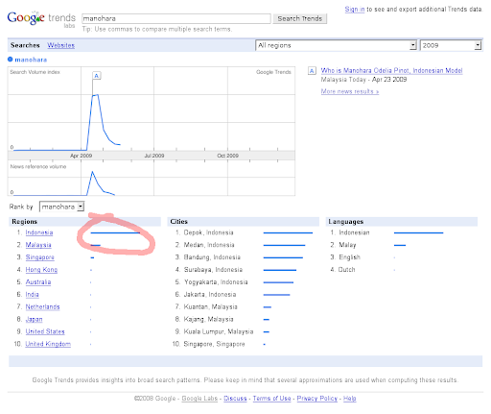Click the search terms input field

coord(176,18)
